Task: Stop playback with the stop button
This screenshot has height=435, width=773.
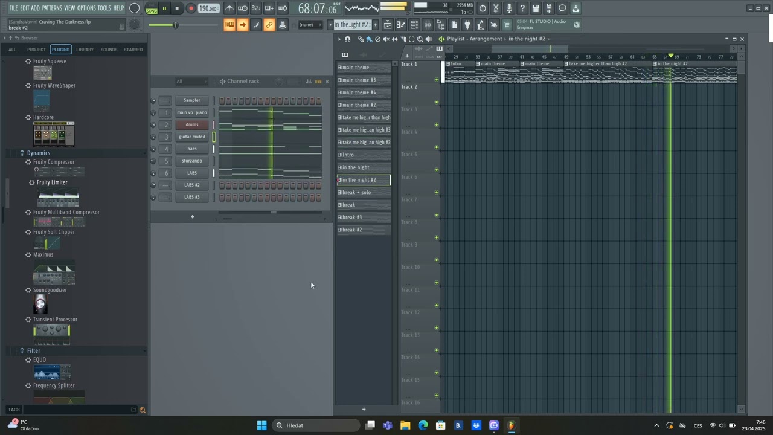Action: pyautogui.click(x=177, y=8)
